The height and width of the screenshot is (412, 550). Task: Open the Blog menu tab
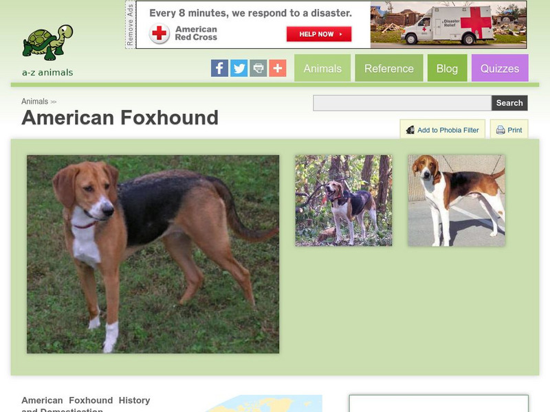tap(448, 68)
